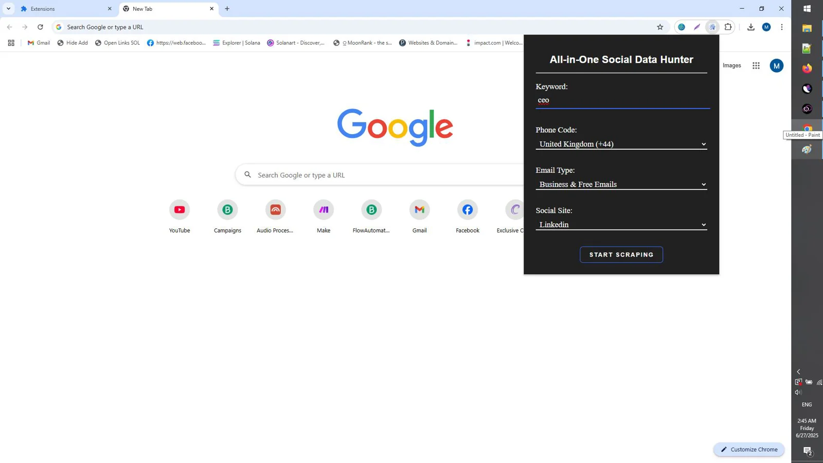Close the New Tab tab
The image size is (823, 463).
[x=211, y=9]
